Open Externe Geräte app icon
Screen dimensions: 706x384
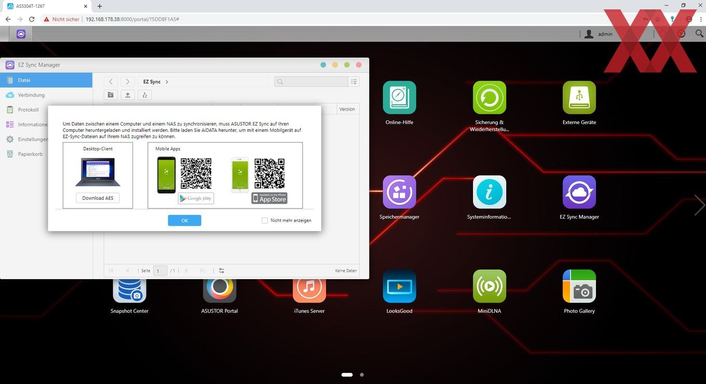[579, 98]
